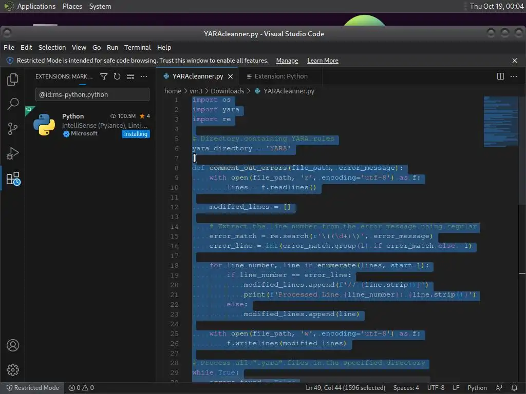Click line number 18 in gutter
The width and height of the screenshot is (526, 394).
coord(174,265)
